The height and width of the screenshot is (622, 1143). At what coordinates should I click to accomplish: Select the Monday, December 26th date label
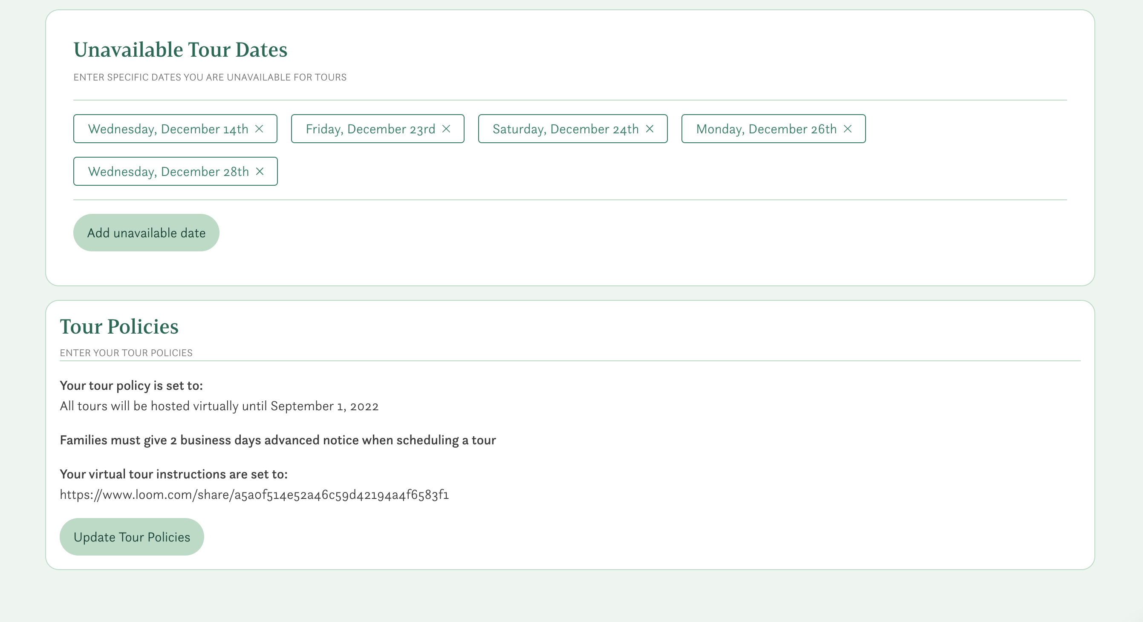pyautogui.click(x=766, y=129)
